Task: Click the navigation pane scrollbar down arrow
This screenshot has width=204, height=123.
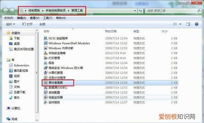Action: click(x=37, y=120)
